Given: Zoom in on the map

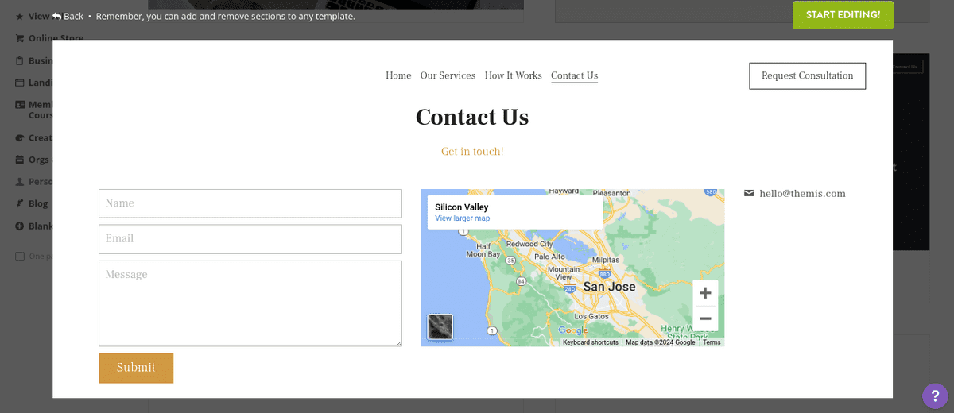Looking at the screenshot, I should click(705, 293).
